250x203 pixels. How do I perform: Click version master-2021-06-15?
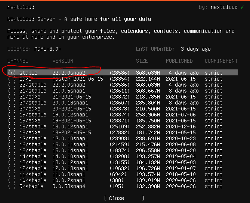coord(78,79)
